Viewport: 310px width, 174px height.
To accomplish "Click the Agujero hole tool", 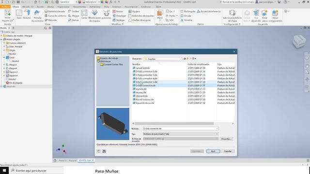I will click(x=134, y=12).
